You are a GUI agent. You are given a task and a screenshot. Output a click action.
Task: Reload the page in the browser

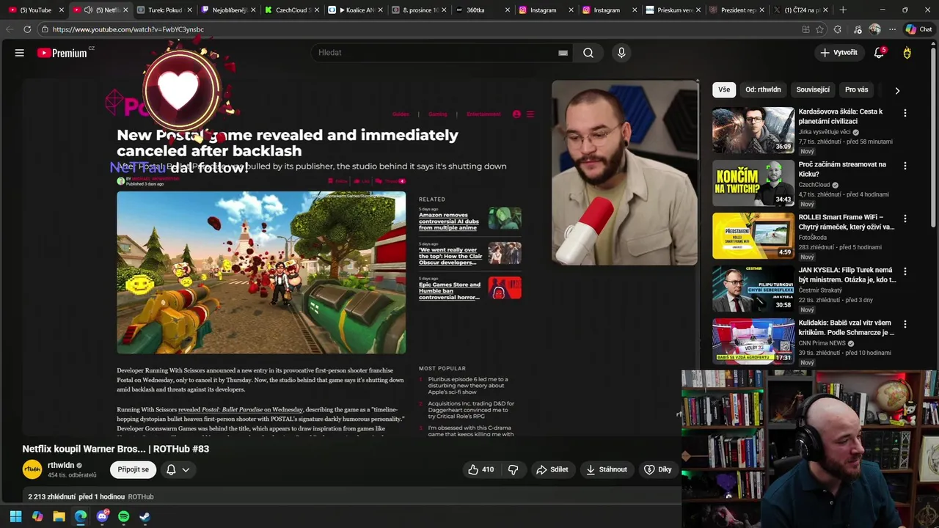point(27,29)
